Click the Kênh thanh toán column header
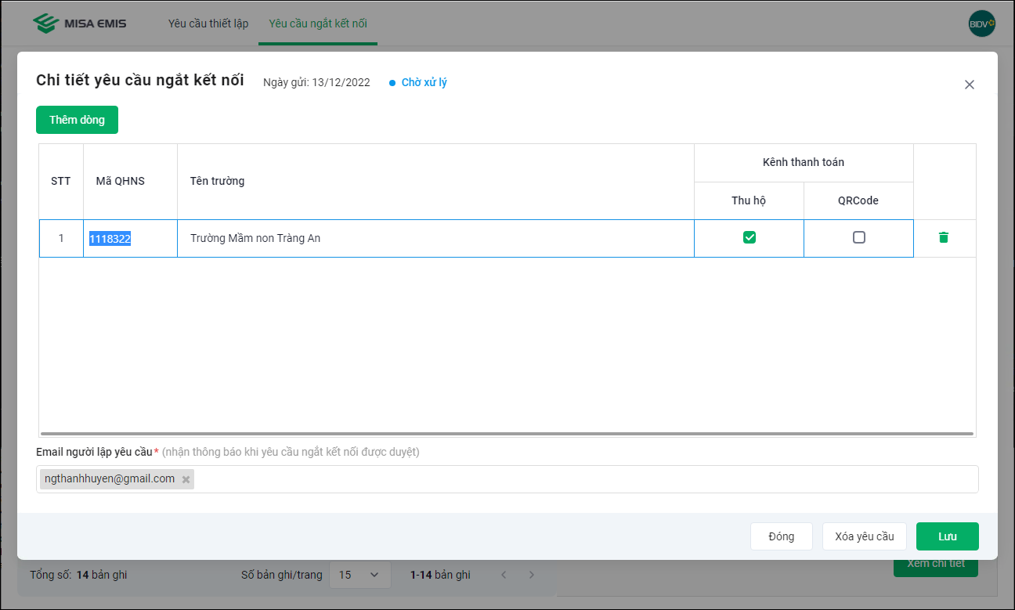 804,162
